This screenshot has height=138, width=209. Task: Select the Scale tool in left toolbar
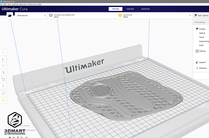3,59
